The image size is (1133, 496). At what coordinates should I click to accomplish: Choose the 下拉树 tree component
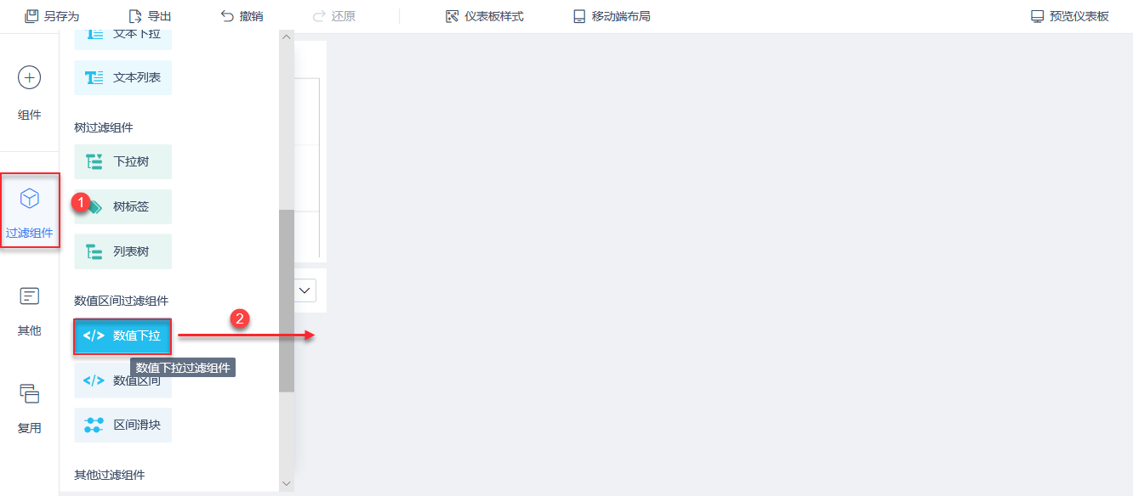coord(123,161)
